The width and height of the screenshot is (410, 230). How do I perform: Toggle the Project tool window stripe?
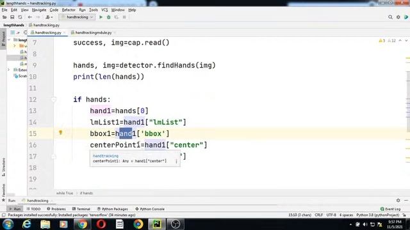pyautogui.click(x=3, y=38)
